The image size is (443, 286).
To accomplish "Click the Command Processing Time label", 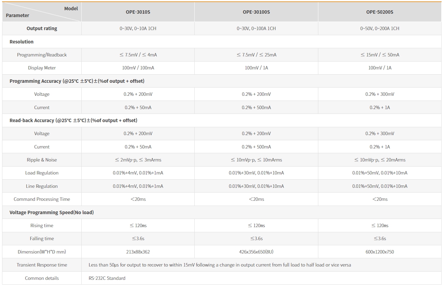I will 42,199.
